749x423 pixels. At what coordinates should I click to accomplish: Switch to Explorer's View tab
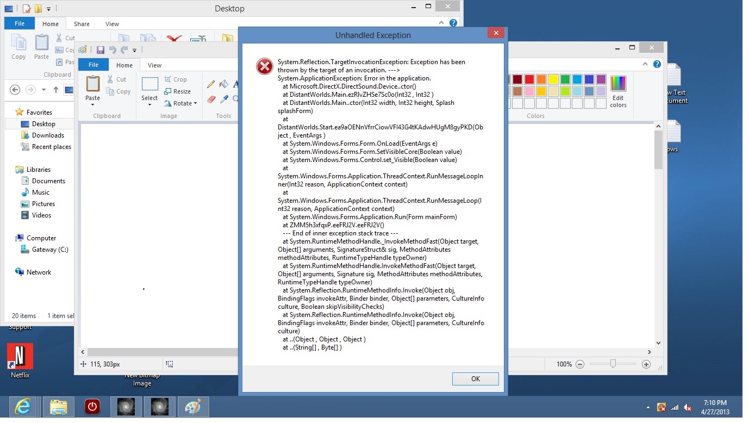pos(112,24)
